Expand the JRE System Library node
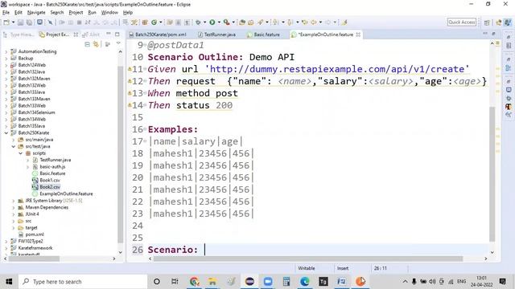The width and height of the screenshot is (515, 289). point(14,201)
